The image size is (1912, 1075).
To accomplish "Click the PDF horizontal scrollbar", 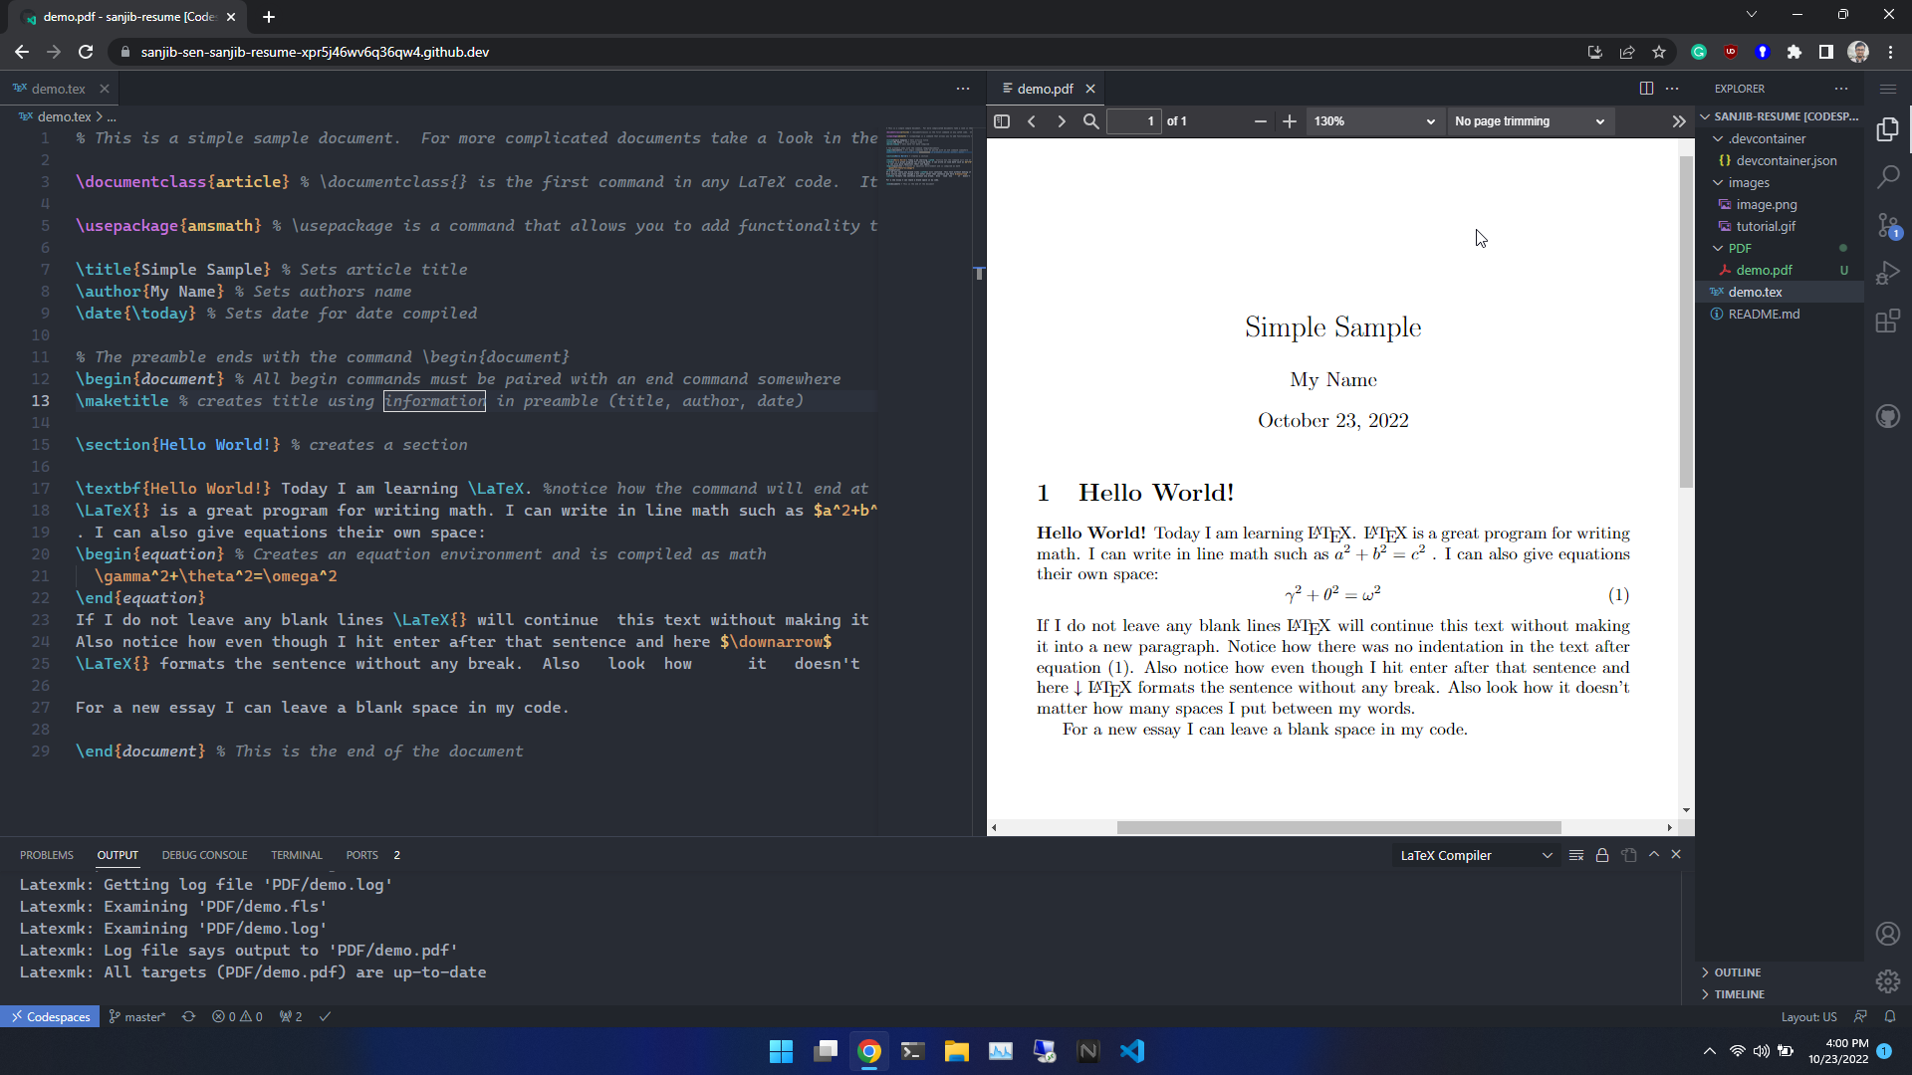I will click(1337, 827).
